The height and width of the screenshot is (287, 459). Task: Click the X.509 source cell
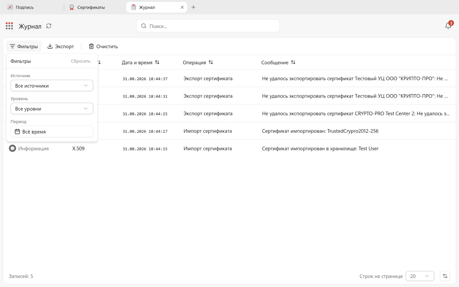click(78, 149)
